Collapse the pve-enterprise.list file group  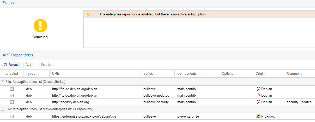(x=2, y=109)
